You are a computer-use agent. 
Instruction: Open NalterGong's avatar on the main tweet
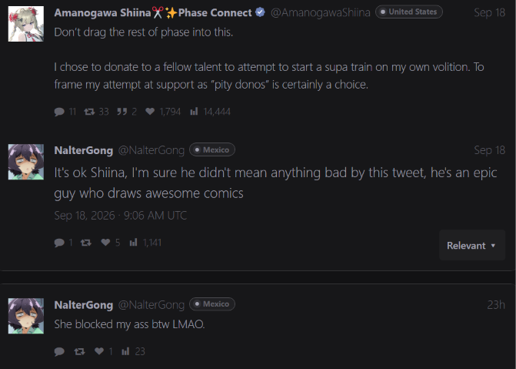[26, 162]
